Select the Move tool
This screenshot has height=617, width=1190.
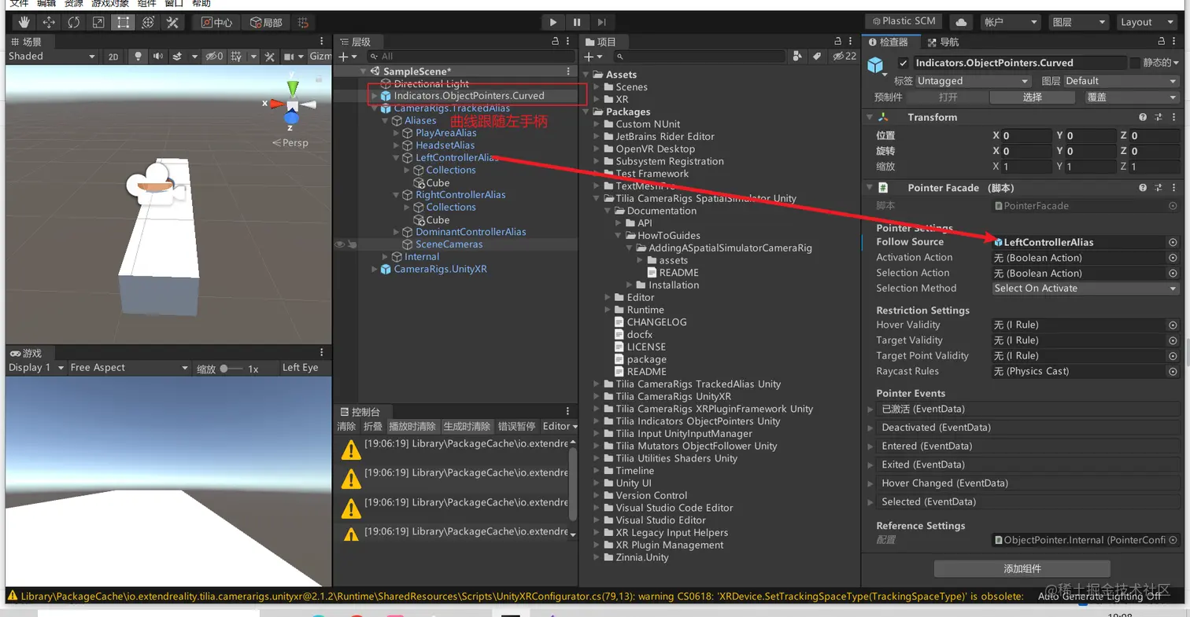tap(49, 22)
